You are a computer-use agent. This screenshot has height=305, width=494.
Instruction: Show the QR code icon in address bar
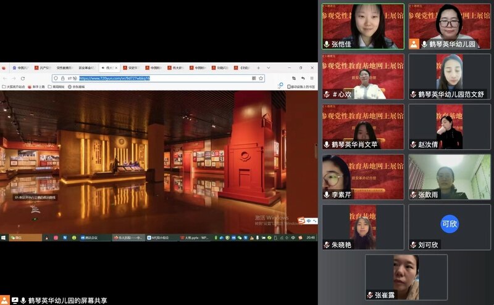tap(254, 78)
